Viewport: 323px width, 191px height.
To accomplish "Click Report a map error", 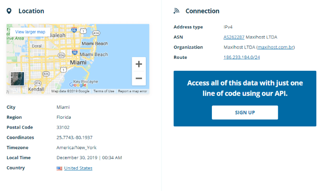I will coord(133,91).
